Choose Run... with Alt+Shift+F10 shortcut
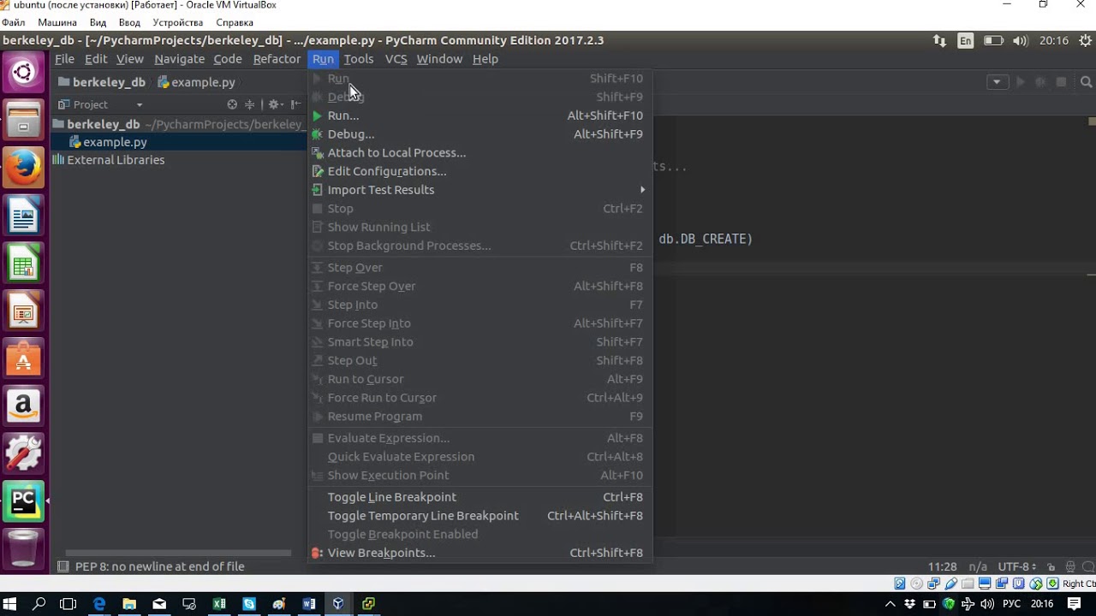Viewport: 1096px width, 616px height. point(480,115)
